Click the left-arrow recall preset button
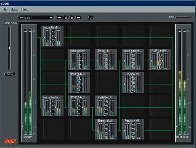Image resolution: width=196 pixels, height=148 pixels. tap(78, 18)
